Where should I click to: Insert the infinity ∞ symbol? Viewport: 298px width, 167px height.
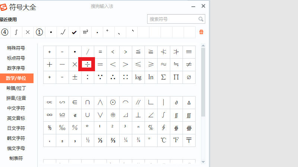[50, 115]
